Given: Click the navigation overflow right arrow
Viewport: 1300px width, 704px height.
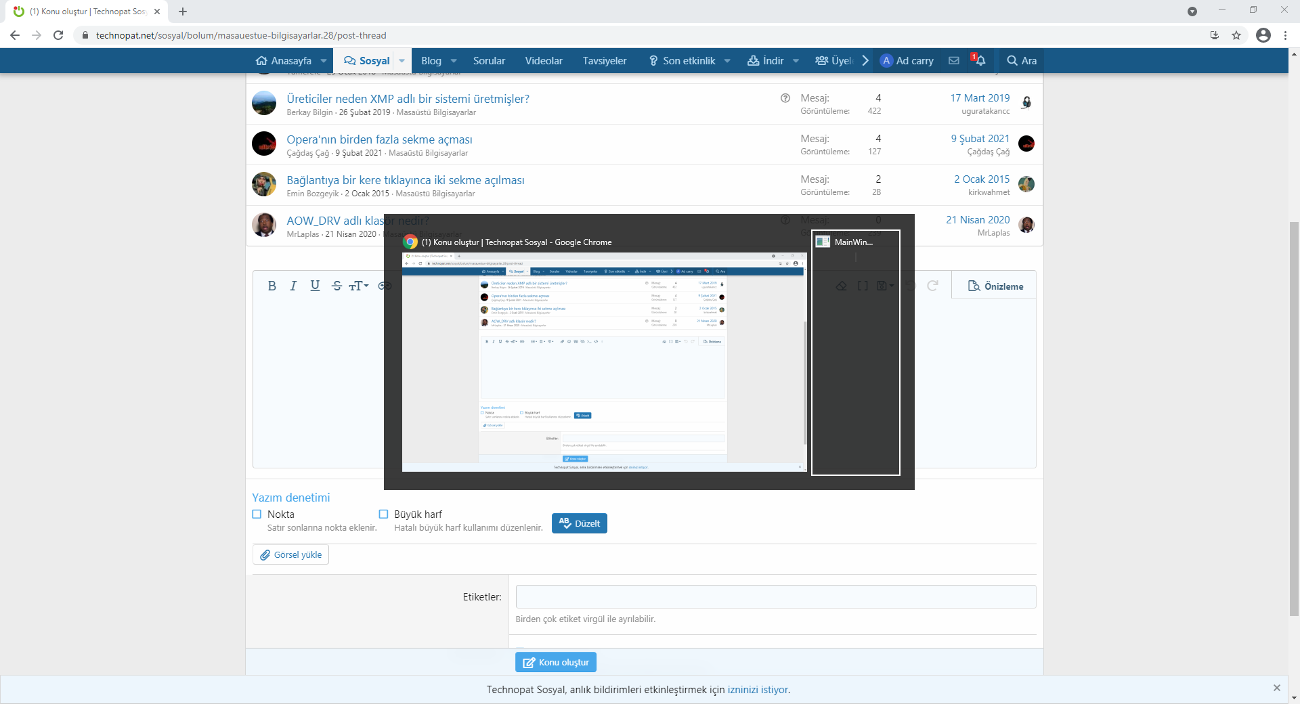Looking at the screenshot, I should click(865, 60).
